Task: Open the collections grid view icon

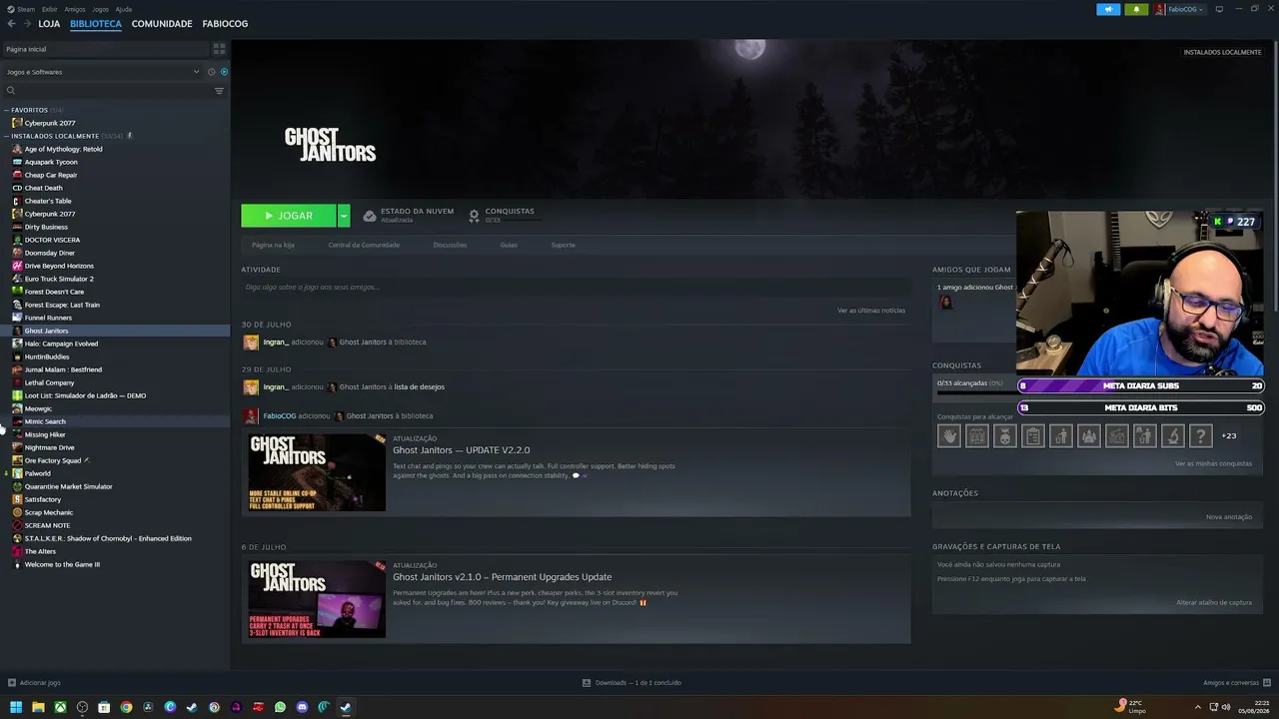Action: [219, 49]
